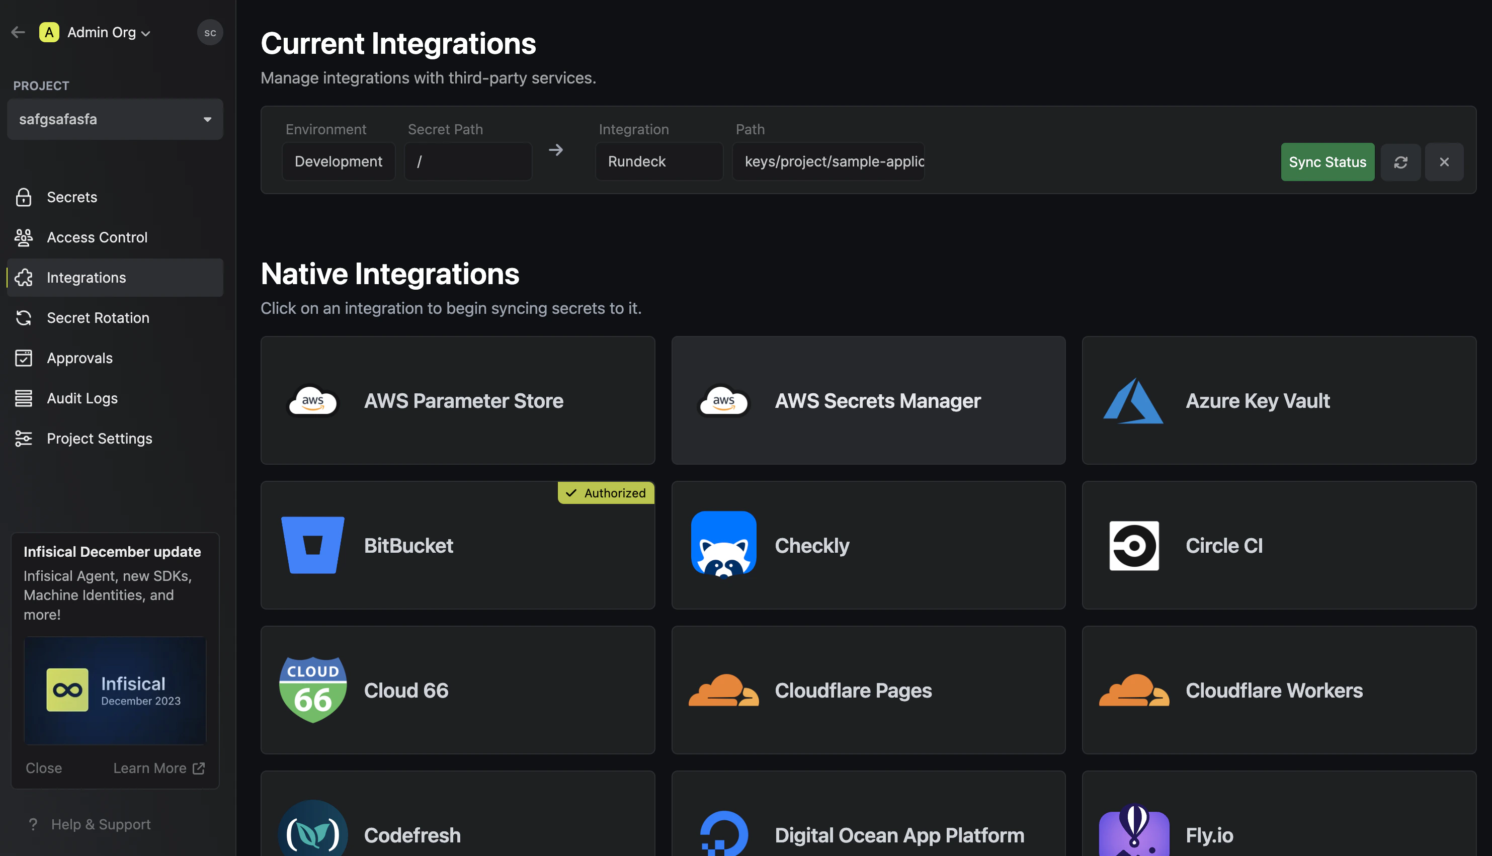The image size is (1492, 856).
Task: Close the Infisical December update card
Action: point(44,768)
